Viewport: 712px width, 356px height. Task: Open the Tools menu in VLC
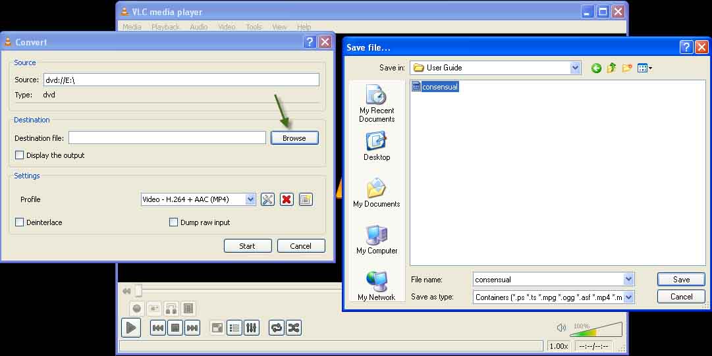pyautogui.click(x=254, y=27)
